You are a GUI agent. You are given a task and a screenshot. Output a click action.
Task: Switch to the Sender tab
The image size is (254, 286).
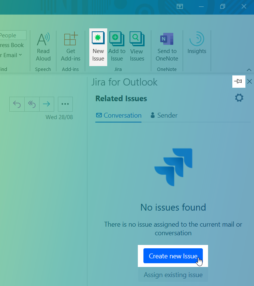164,115
